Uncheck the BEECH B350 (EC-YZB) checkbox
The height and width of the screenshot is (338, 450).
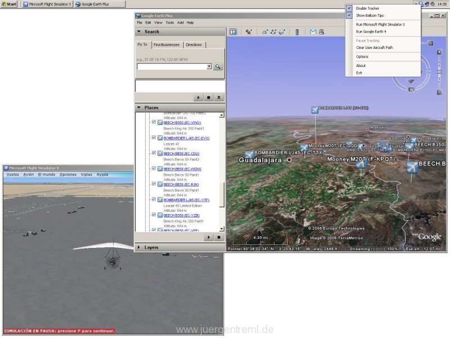point(154,215)
